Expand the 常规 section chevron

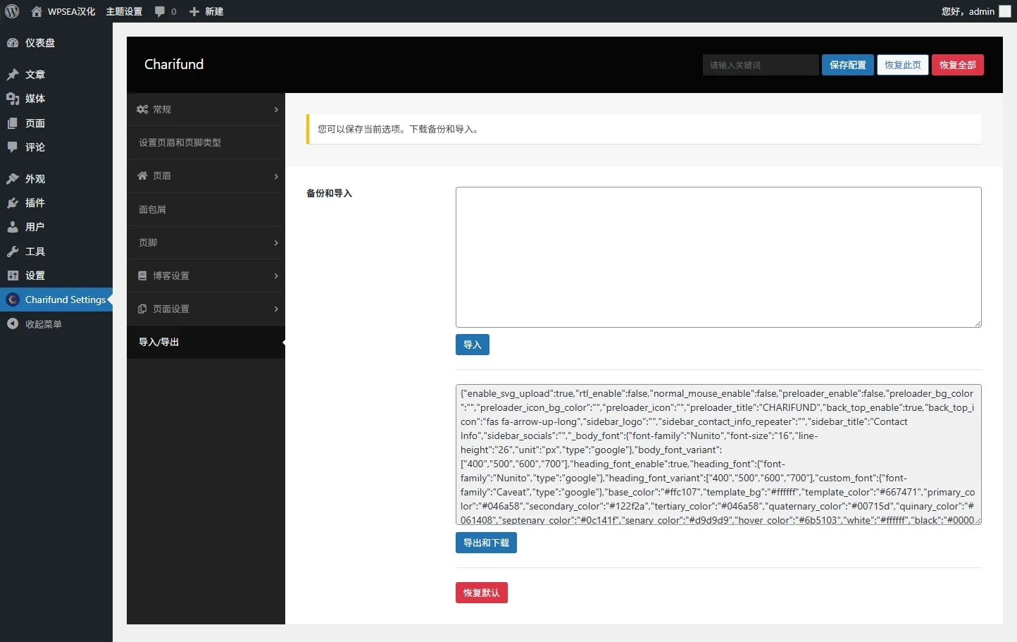click(276, 109)
